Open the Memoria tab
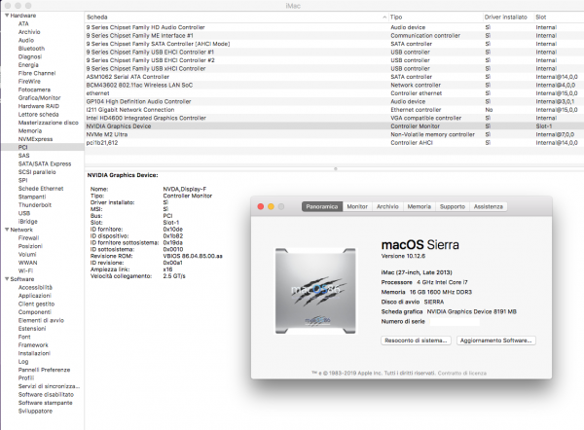 (x=419, y=206)
